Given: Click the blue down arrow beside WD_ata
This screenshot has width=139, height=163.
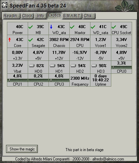Looking at the screenshot, I should tap(51, 27).
